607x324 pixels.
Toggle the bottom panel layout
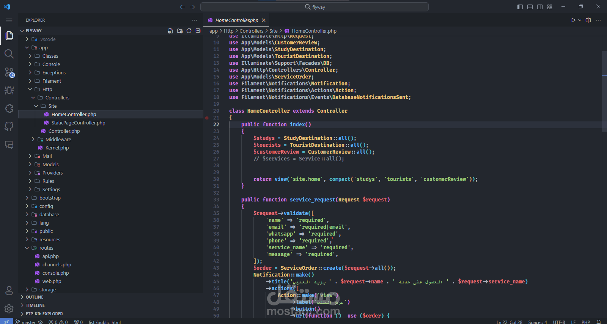[530, 7]
